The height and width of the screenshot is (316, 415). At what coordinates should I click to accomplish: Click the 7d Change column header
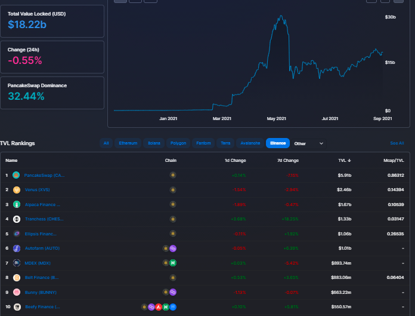pyautogui.click(x=288, y=160)
